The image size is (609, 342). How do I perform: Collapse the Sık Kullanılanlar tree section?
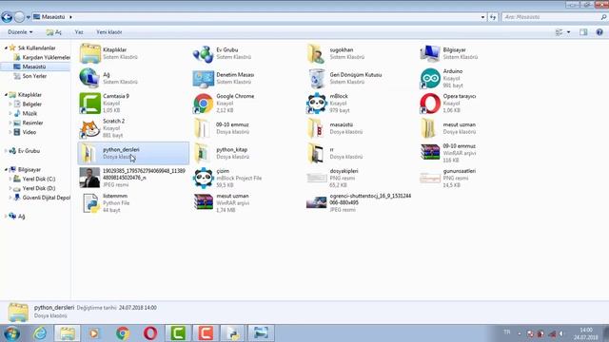point(6,47)
